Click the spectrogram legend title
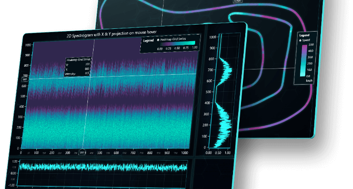The height and width of the screenshot is (189, 353). tap(148, 41)
